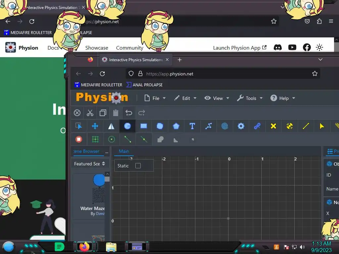
Task: Toggle the green circle snap icon
Action: pos(112,139)
